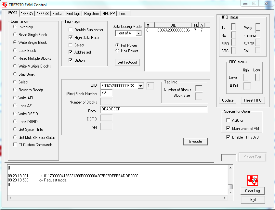Select the Read Single Block command
This screenshot has width=275, height=210.
[x=15, y=34]
